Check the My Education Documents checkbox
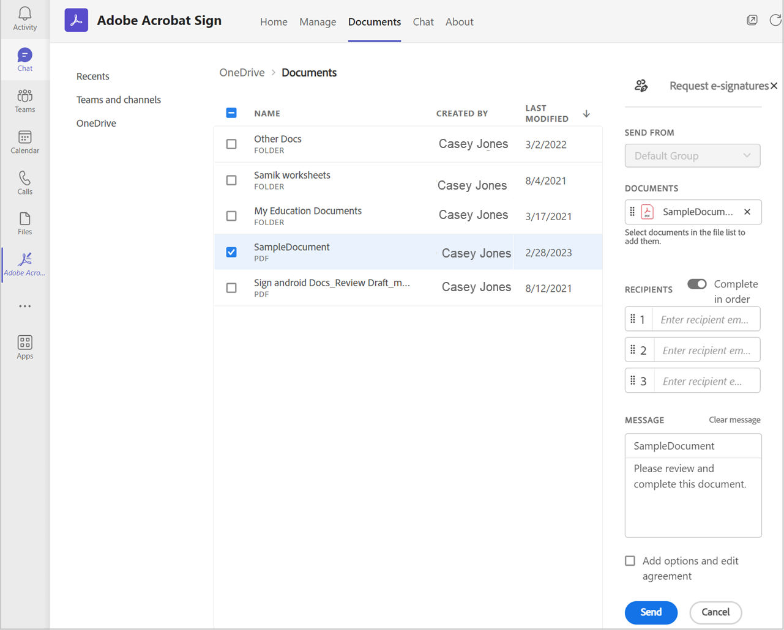The image size is (784, 630). (x=231, y=216)
